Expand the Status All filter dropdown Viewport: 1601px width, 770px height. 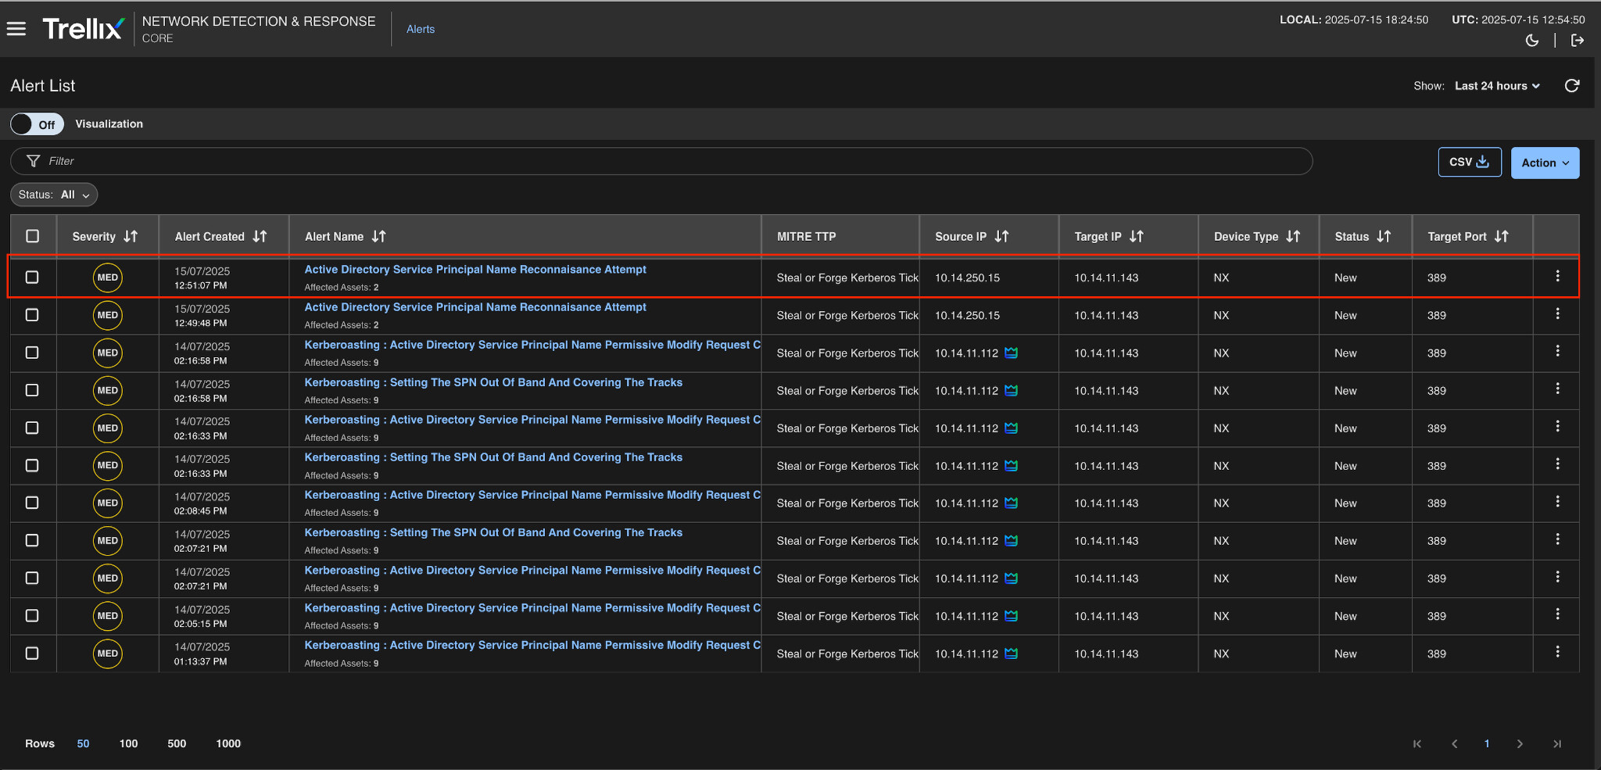(x=54, y=195)
